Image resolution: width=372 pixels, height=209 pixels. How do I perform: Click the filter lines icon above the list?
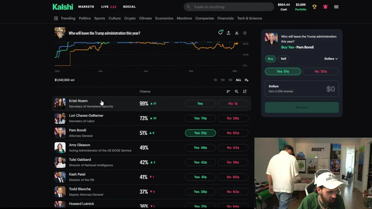pos(228,91)
